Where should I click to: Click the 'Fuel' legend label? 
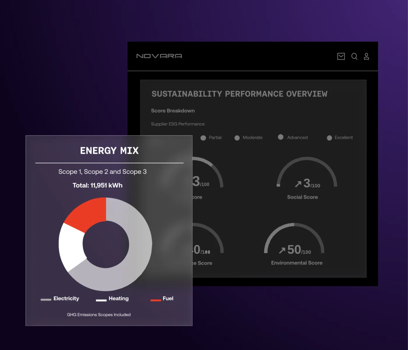[x=168, y=298]
